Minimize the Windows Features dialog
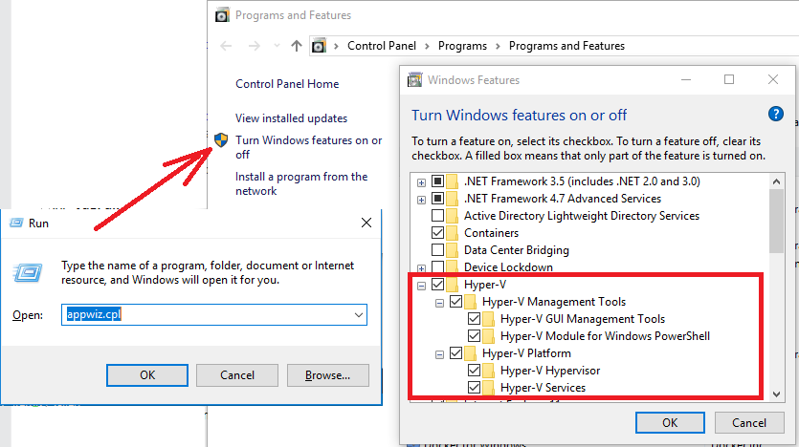799x447 pixels. 686,80
